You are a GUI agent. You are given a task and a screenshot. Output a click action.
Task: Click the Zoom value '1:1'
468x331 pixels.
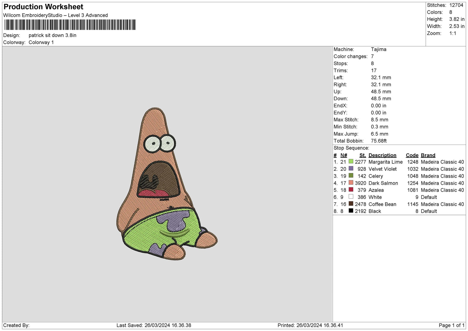(x=453, y=33)
